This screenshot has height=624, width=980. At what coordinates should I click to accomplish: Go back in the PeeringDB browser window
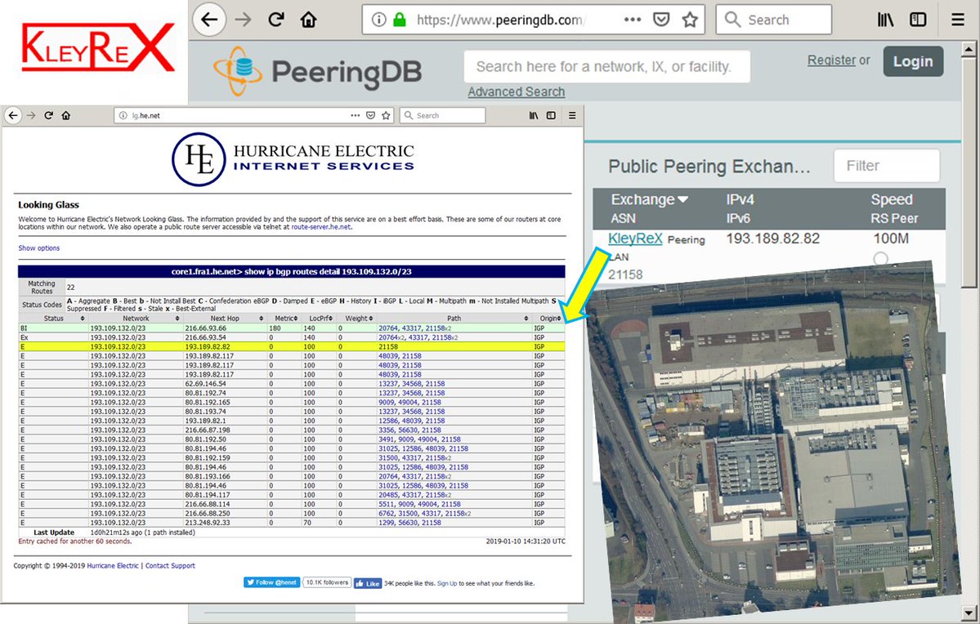click(x=208, y=20)
